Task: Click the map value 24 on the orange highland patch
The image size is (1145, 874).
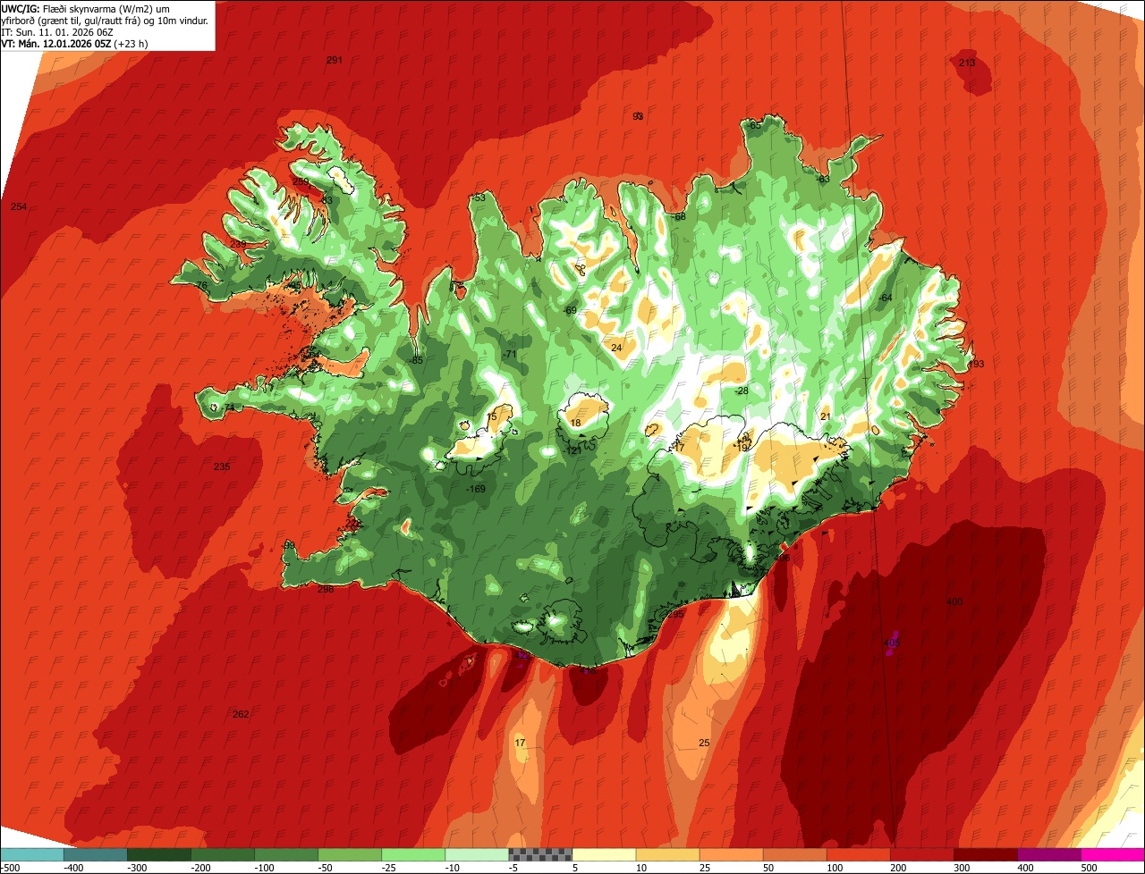Action: pyautogui.click(x=616, y=348)
